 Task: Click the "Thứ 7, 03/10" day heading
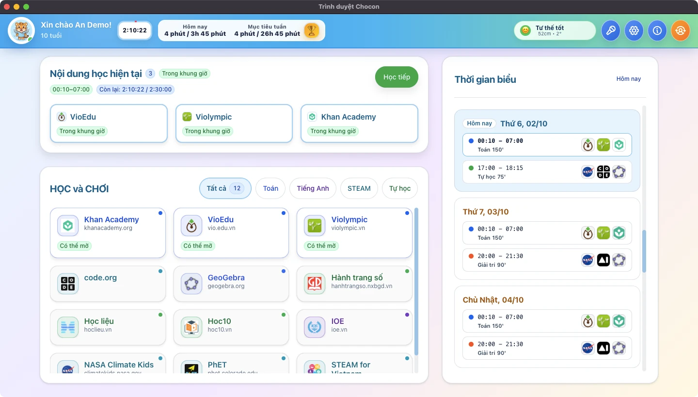(x=486, y=212)
